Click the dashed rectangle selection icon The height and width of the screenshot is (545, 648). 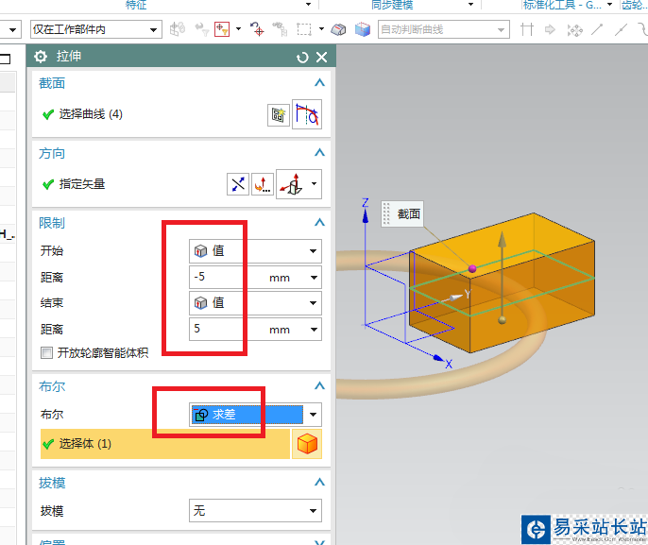(x=304, y=29)
